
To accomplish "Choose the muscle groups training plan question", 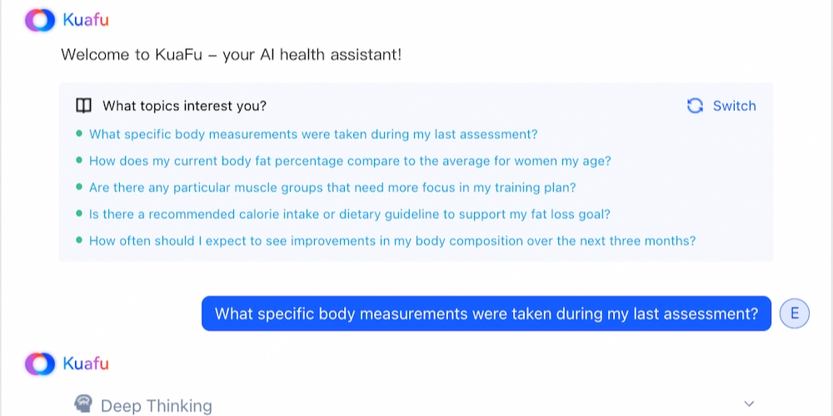I will pyautogui.click(x=332, y=187).
